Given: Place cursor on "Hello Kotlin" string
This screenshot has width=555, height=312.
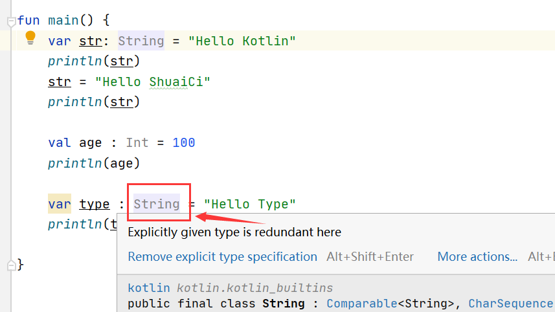Looking at the screenshot, I should (242, 41).
